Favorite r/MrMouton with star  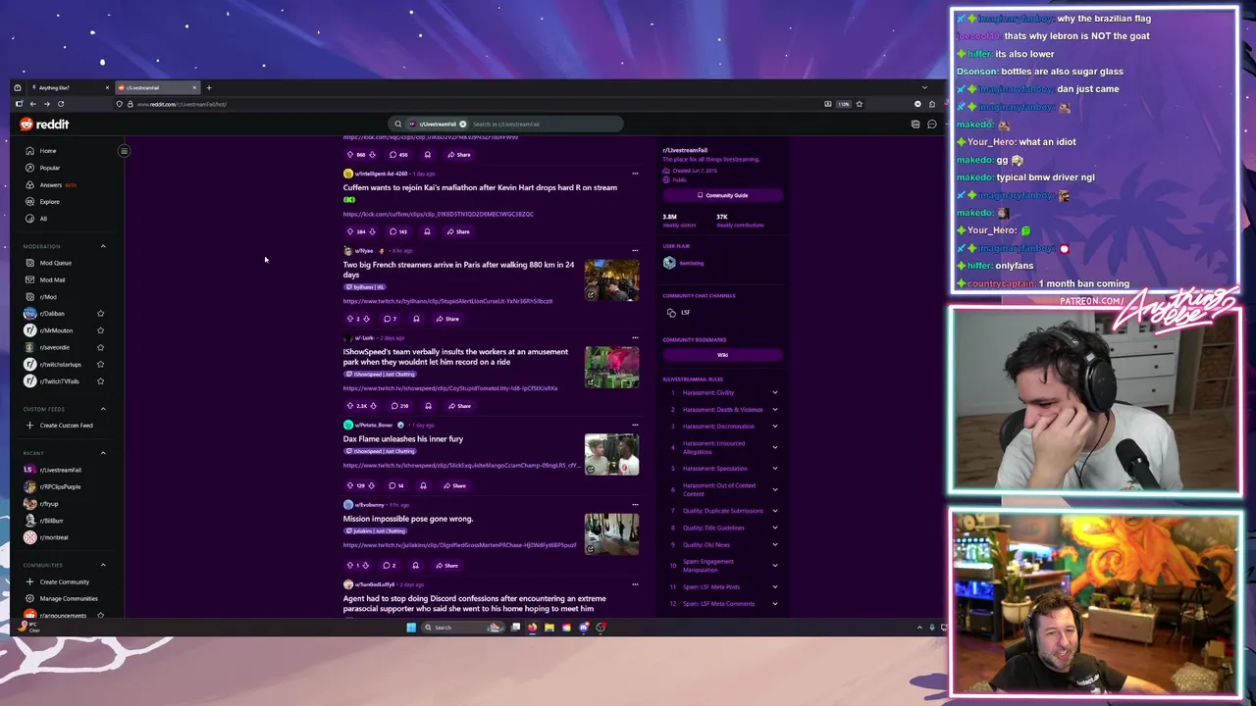pyautogui.click(x=100, y=330)
